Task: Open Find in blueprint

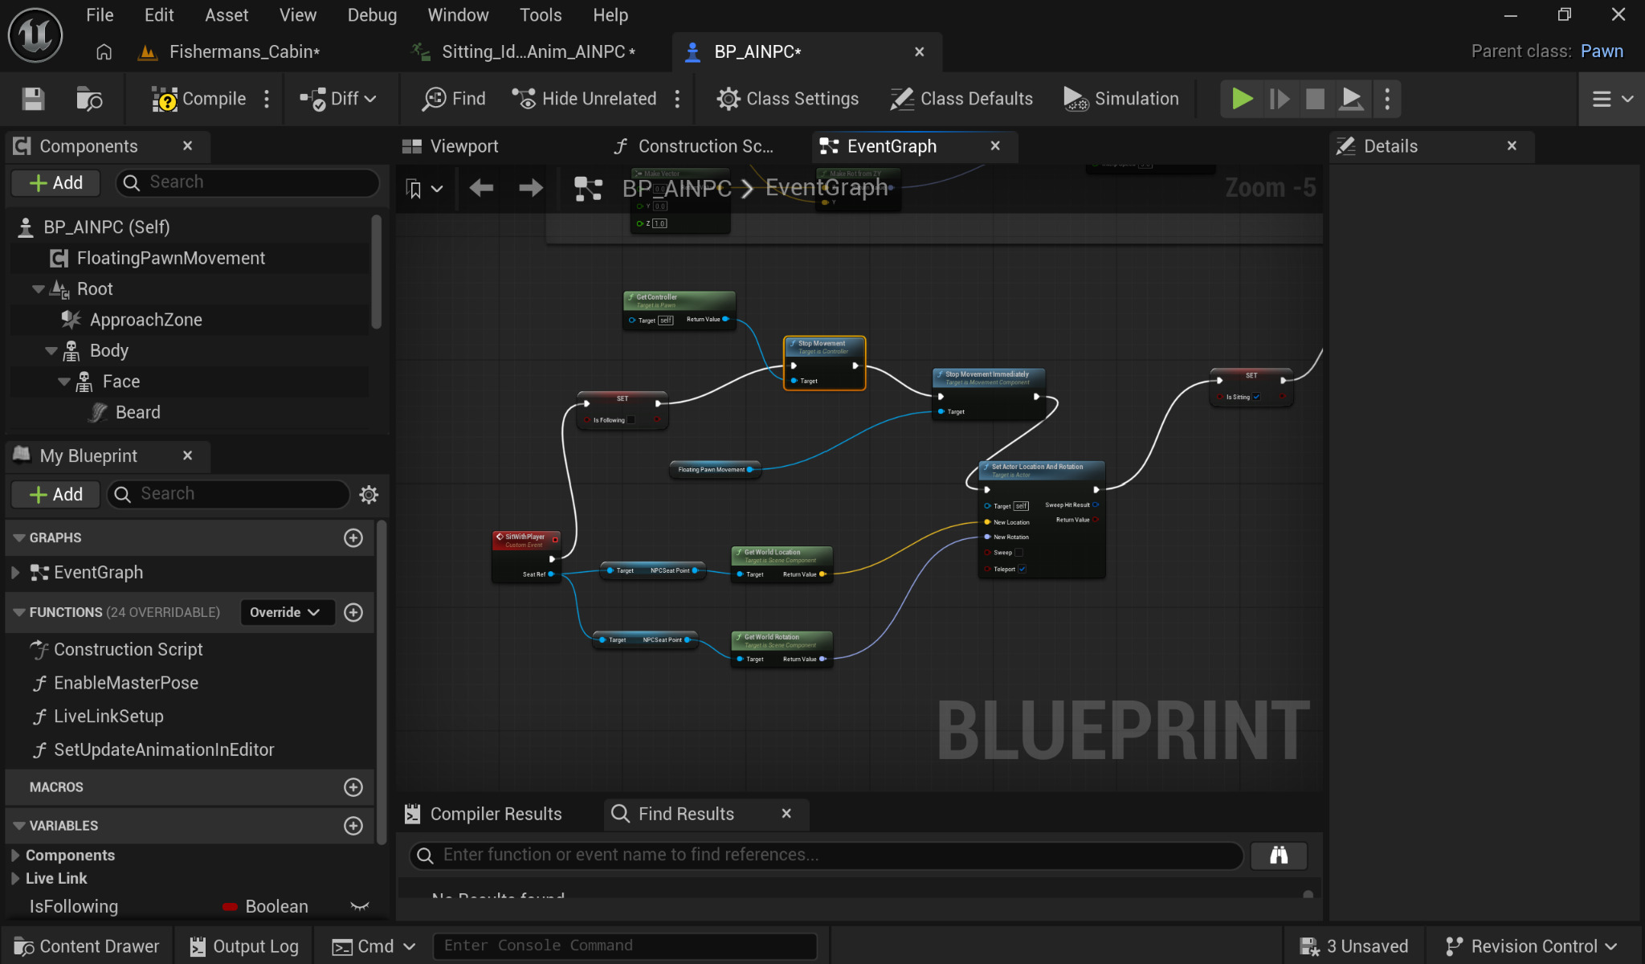Action: tap(455, 99)
